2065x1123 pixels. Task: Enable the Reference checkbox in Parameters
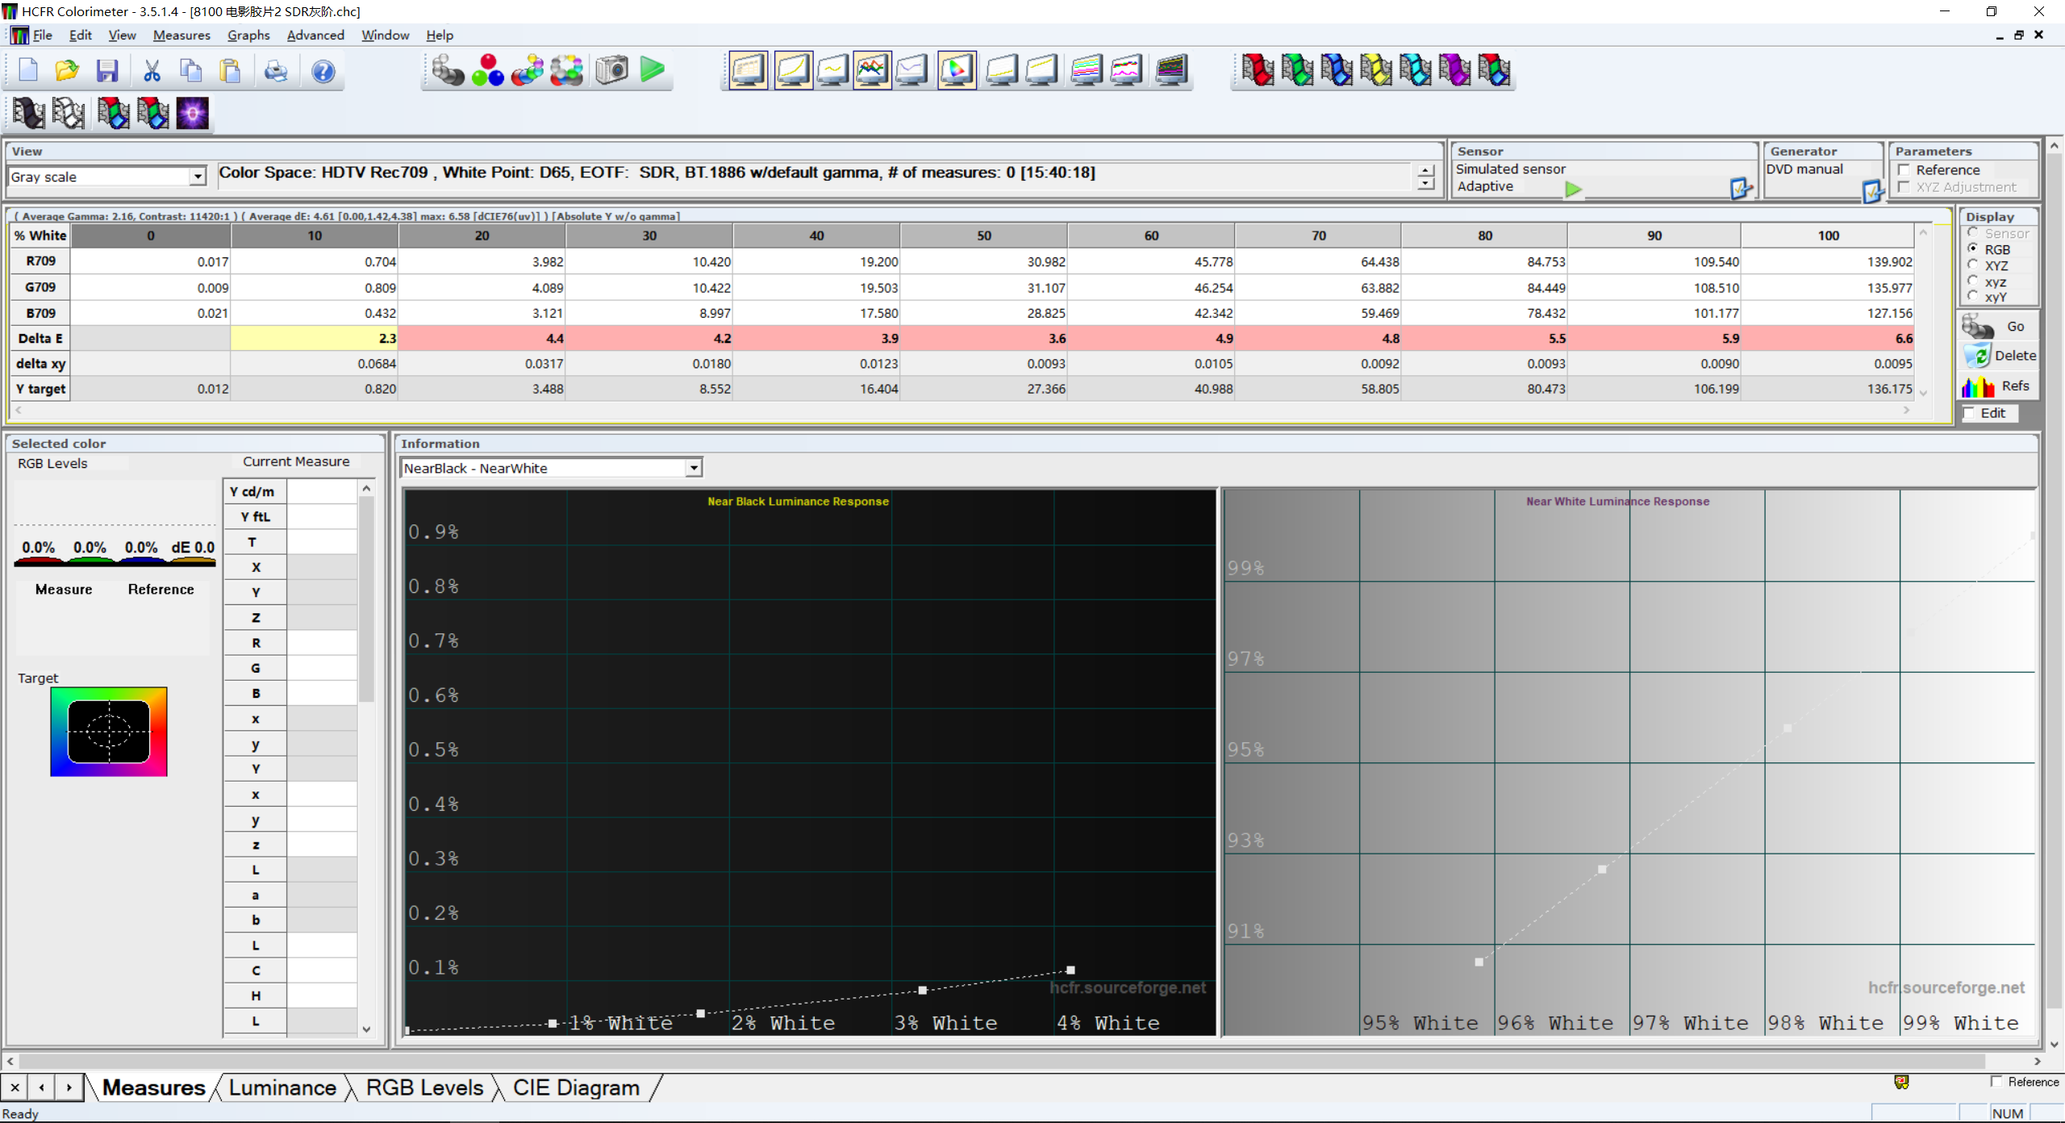[x=1904, y=170]
